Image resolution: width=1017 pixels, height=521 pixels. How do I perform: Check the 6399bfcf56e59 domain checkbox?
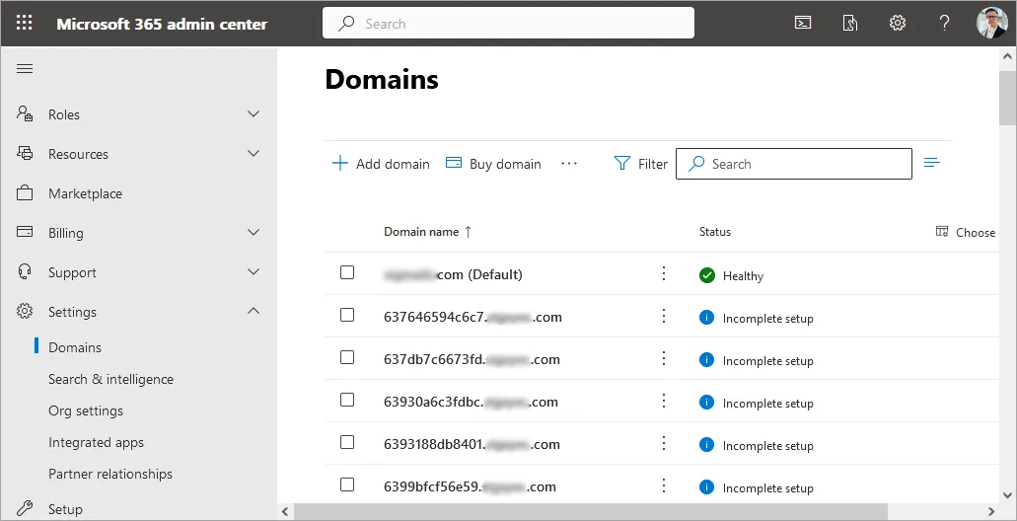pos(347,485)
